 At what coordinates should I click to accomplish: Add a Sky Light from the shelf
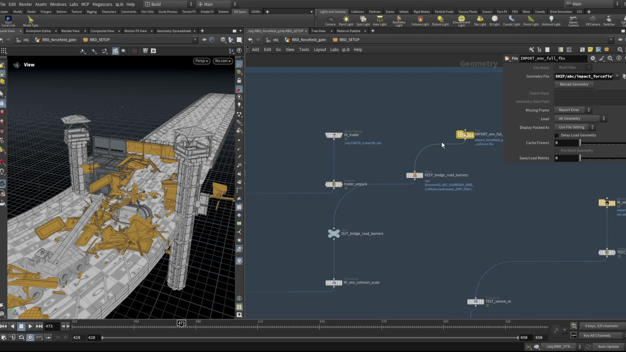point(480,21)
